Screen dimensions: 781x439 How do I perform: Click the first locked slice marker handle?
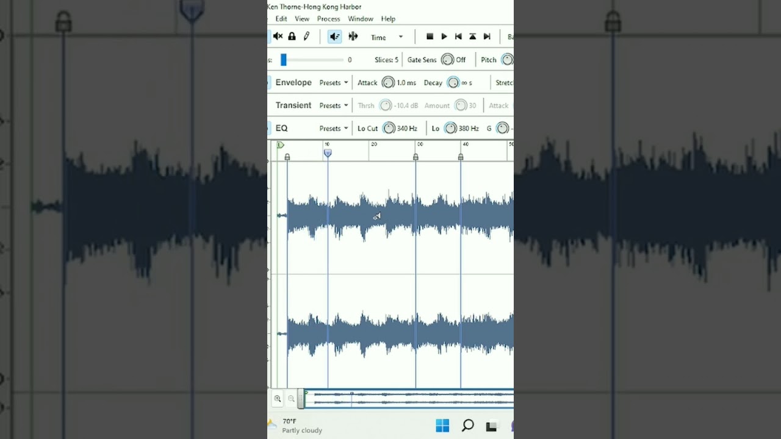coord(287,157)
